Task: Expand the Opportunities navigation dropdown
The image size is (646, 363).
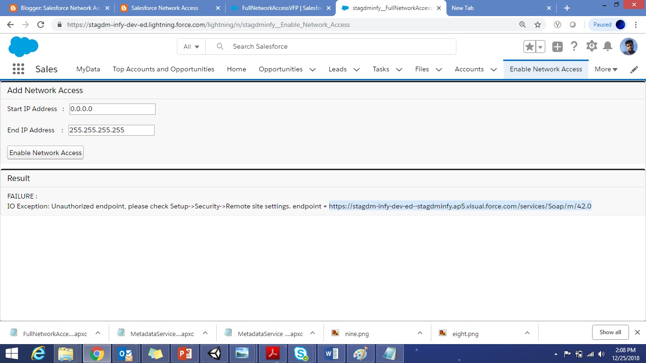Action: (x=312, y=69)
